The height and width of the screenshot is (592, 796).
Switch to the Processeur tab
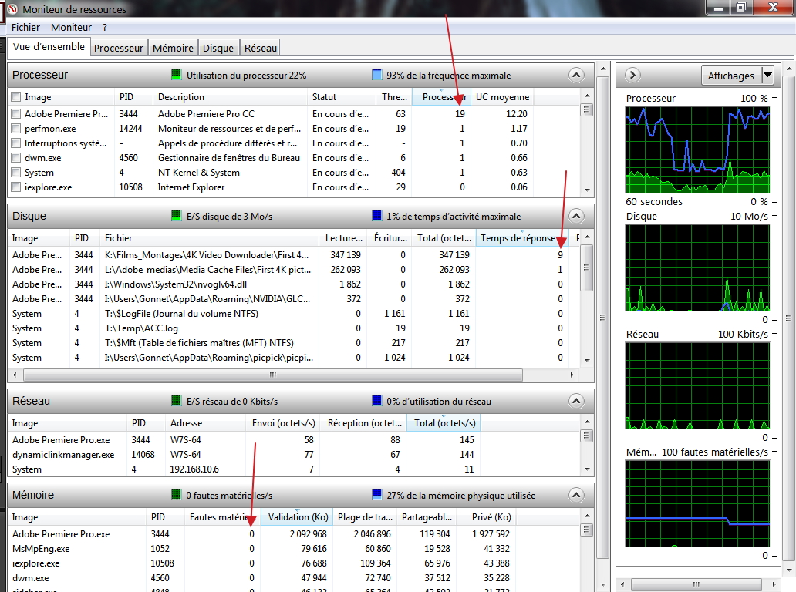click(119, 48)
